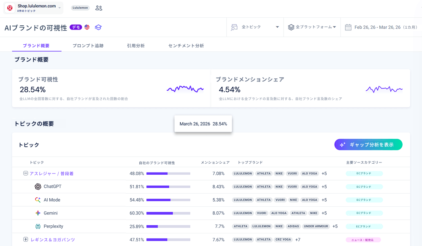Click the 48.08% visibility value in アスレジャー row

pos(137,173)
